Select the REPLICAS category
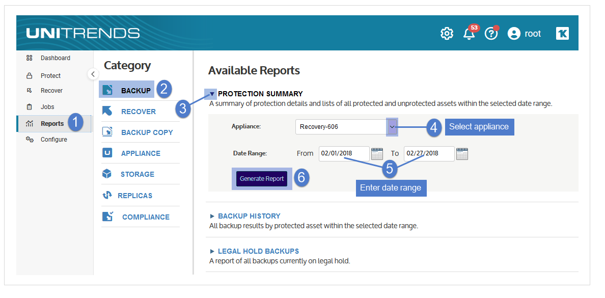The height and width of the screenshot is (298, 605). click(x=135, y=196)
